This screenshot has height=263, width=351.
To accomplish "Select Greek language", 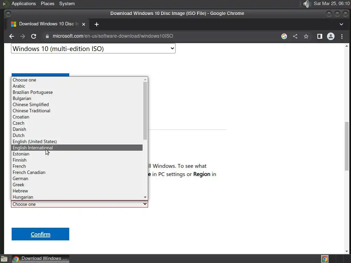I will point(77,185).
